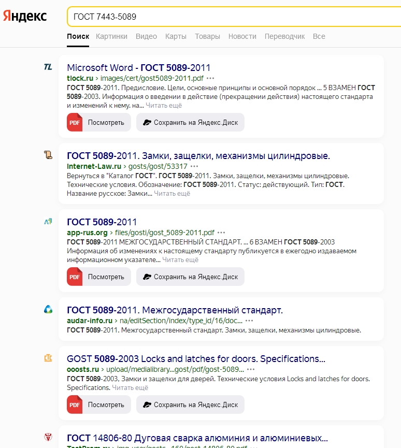Viewport: 401px width, 448px height.
Task: Open the three-dot menu next to Internet-Law.ru URL
Action: pyautogui.click(x=194, y=166)
